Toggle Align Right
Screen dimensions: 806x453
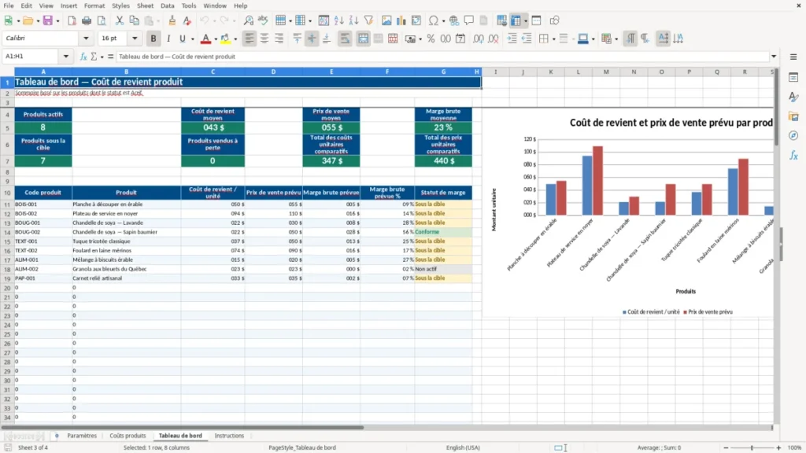pyautogui.click(x=279, y=39)
